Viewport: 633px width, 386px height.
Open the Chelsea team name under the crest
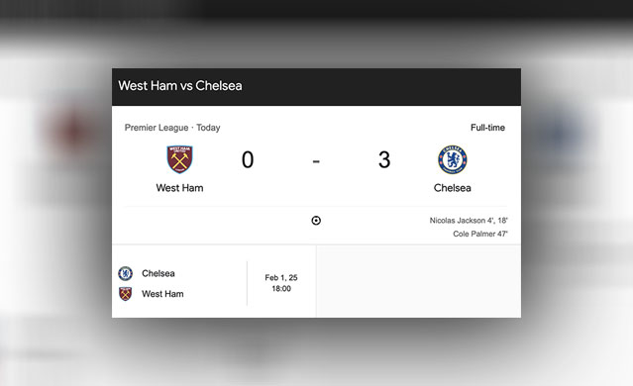point(452,188)
